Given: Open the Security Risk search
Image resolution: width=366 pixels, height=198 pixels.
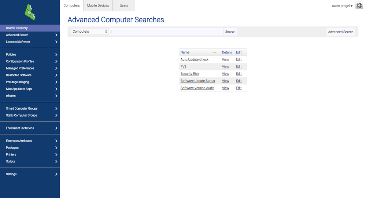Looking at the screenshot, I should 190,74.
